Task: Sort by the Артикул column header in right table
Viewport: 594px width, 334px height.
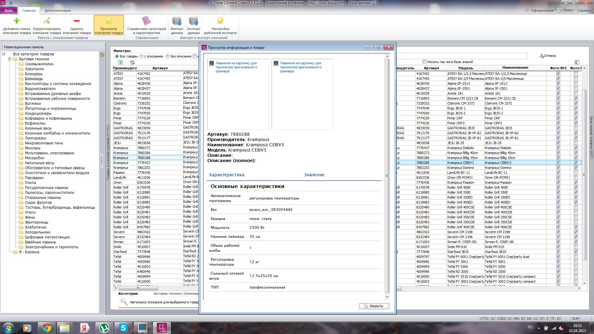Action: pos(431,68)
